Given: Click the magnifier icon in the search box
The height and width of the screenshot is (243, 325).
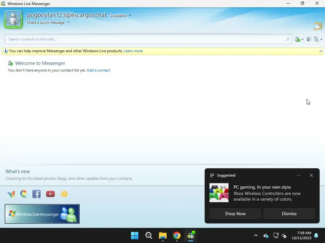Looking at the screenshot, I should click(x=288, y=39).
